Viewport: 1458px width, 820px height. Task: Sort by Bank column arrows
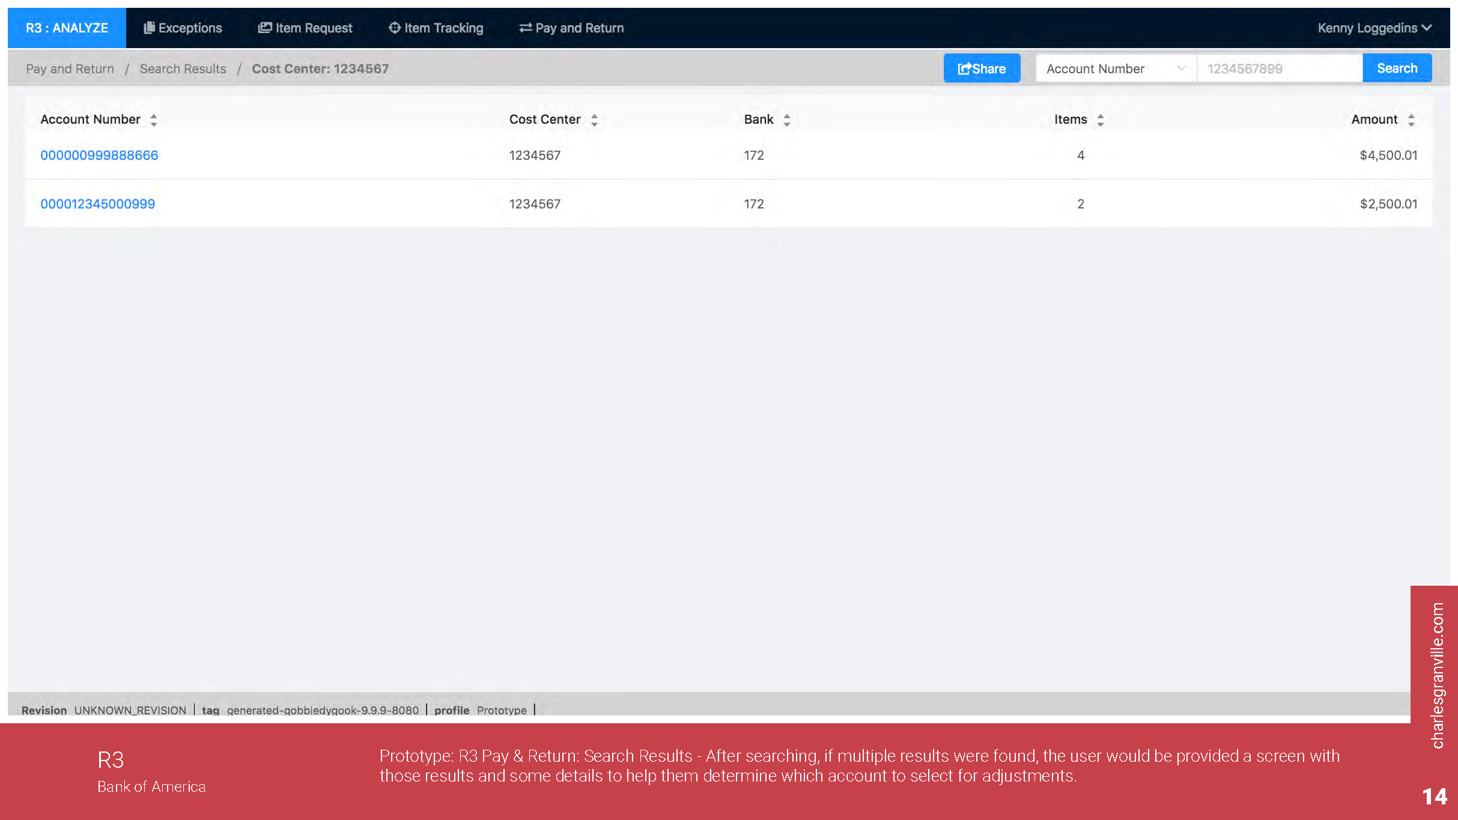pyautogui.click(x=787, y=120)
